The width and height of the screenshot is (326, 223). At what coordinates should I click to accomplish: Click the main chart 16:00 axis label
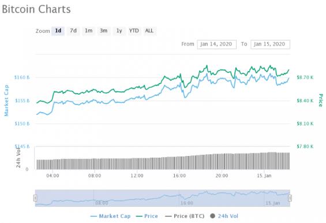pyautogui.click(x=179, y=176)
